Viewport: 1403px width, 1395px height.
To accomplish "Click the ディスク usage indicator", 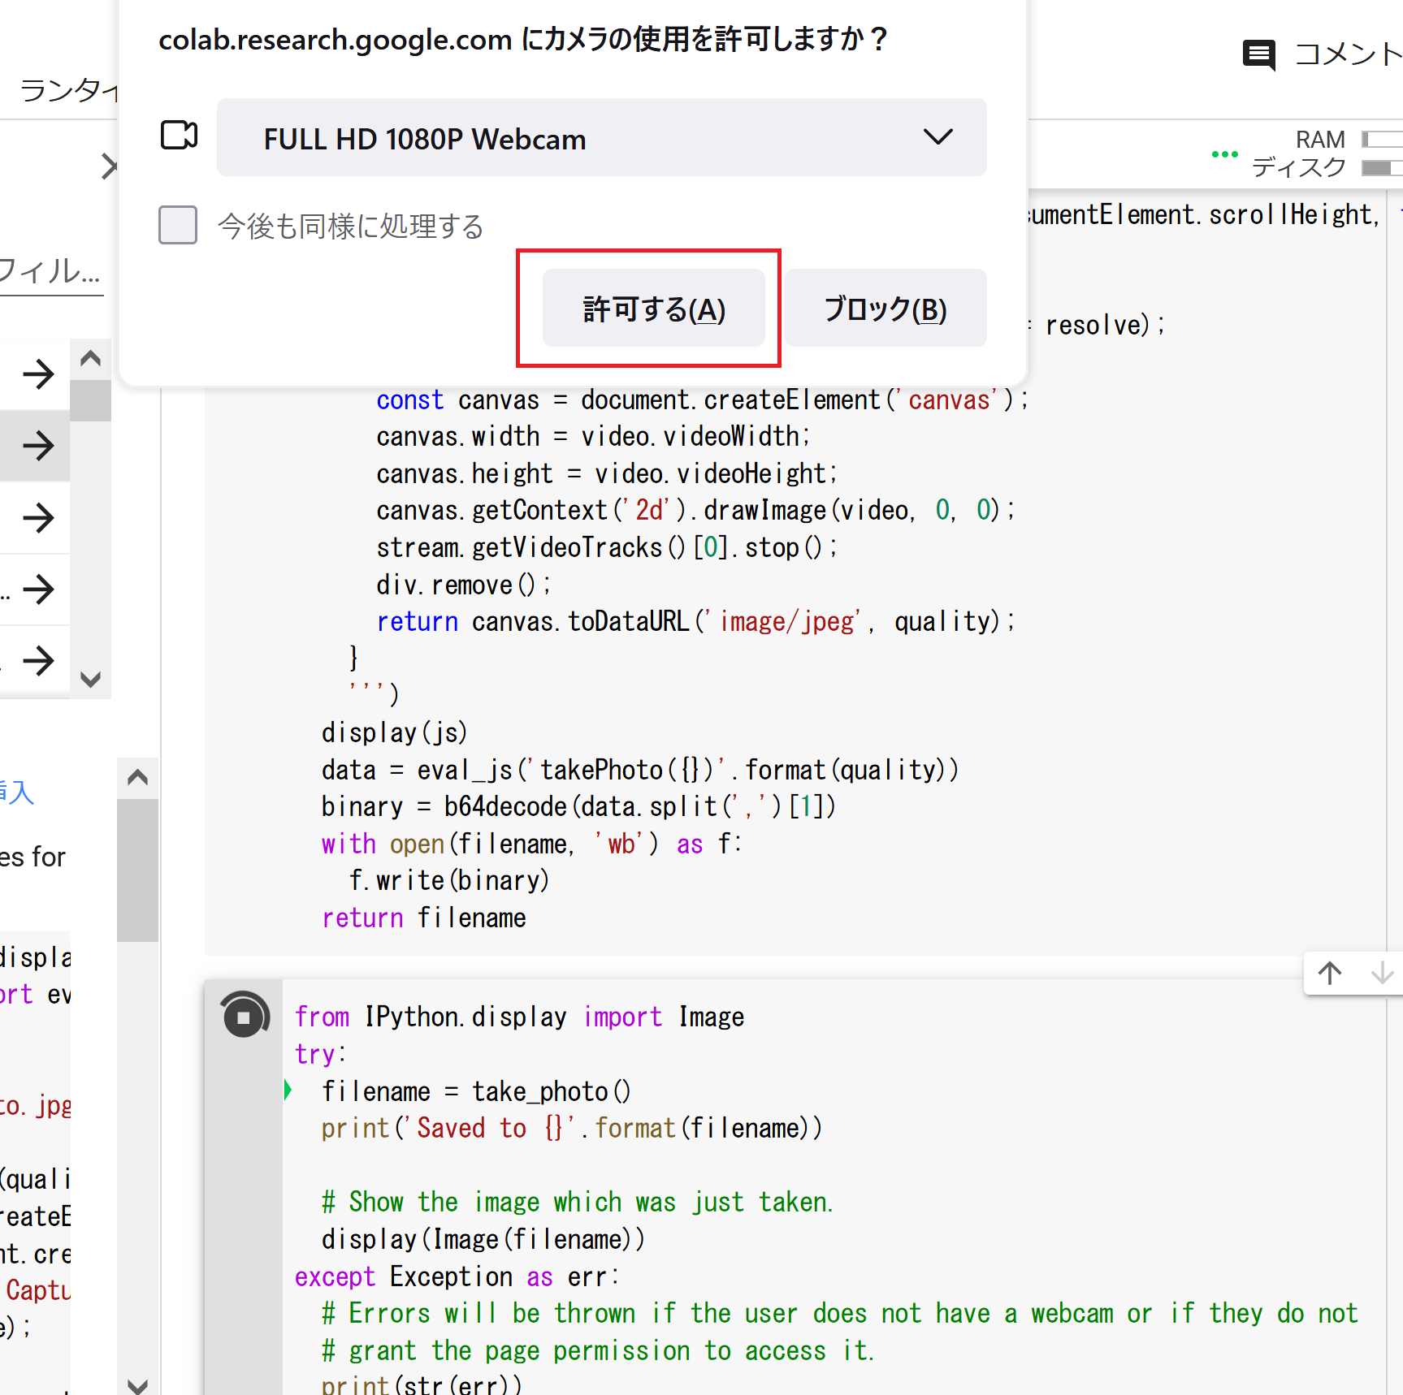I will coord(1327,167).
